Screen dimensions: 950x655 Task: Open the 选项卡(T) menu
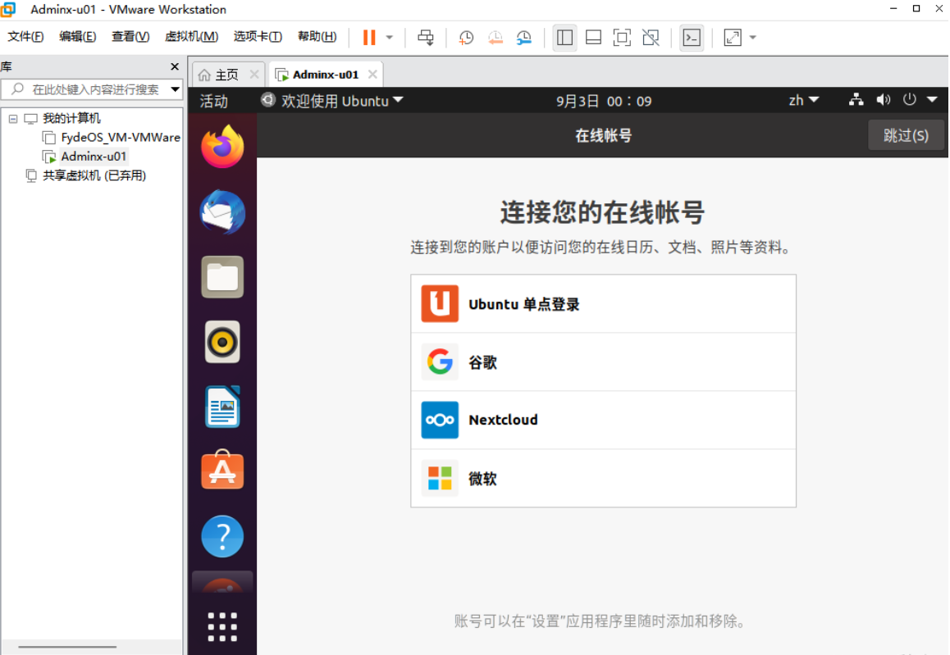tap(258, 36)
